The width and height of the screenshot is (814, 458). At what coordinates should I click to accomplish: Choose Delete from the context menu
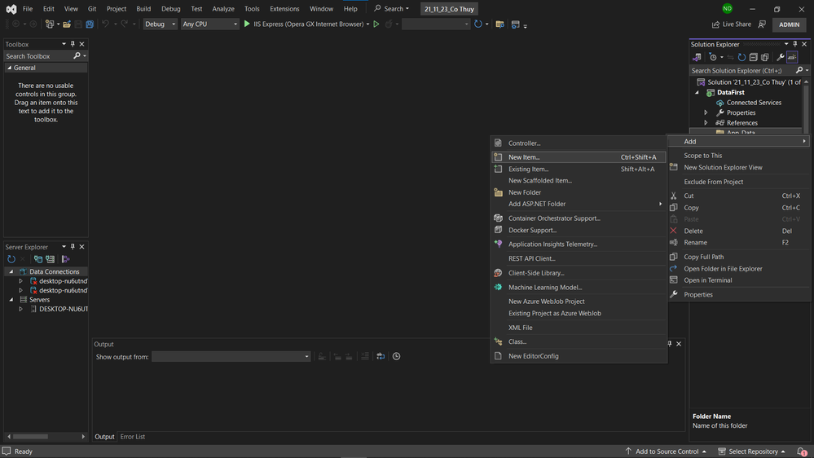pos(739,231)
